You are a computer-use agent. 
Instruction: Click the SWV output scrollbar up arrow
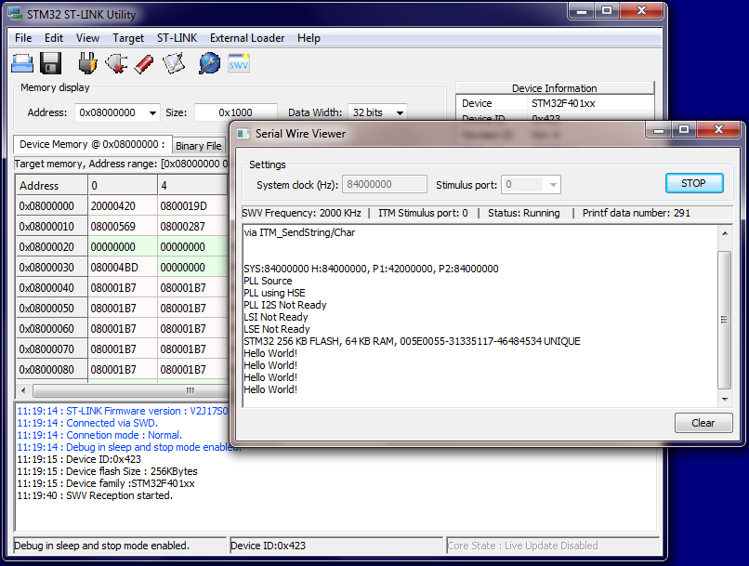pyautogui.click(x=725, y=233)
